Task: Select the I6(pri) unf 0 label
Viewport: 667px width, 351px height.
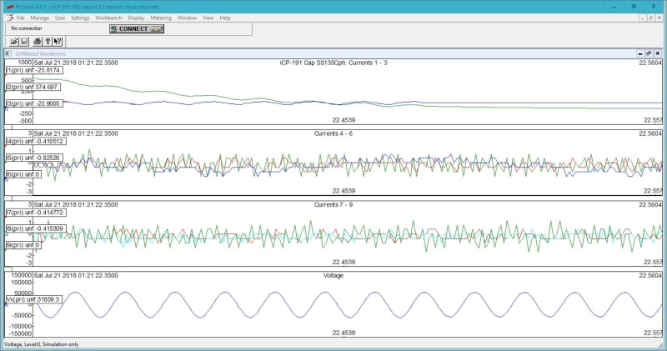Action: pyautogui.click(x=23, y=174)
